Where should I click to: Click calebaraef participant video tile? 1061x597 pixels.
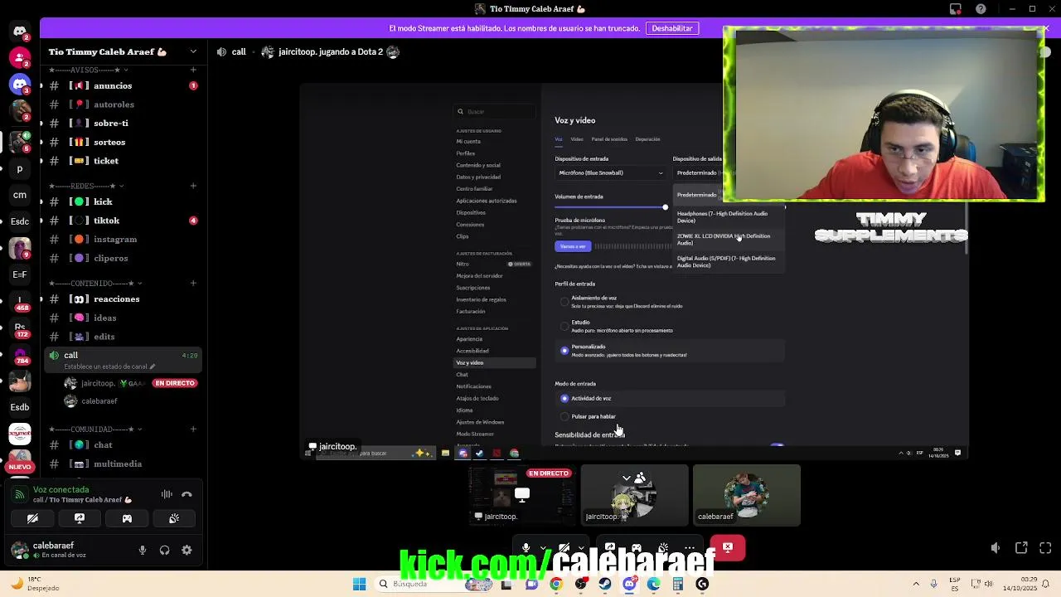click(x=747, y=495)
